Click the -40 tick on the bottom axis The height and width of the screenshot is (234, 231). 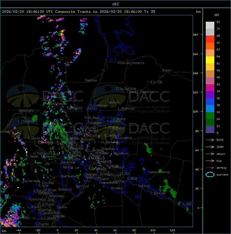point(18,230)
